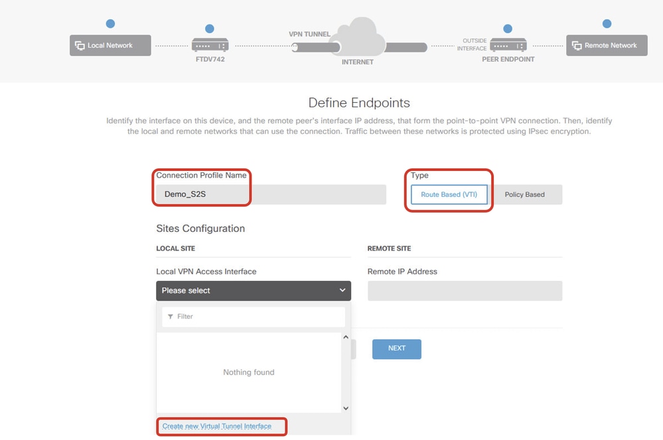Screen dimensions: 663x440
Task: Click the filter funnel icon
Action: (170, 317)
